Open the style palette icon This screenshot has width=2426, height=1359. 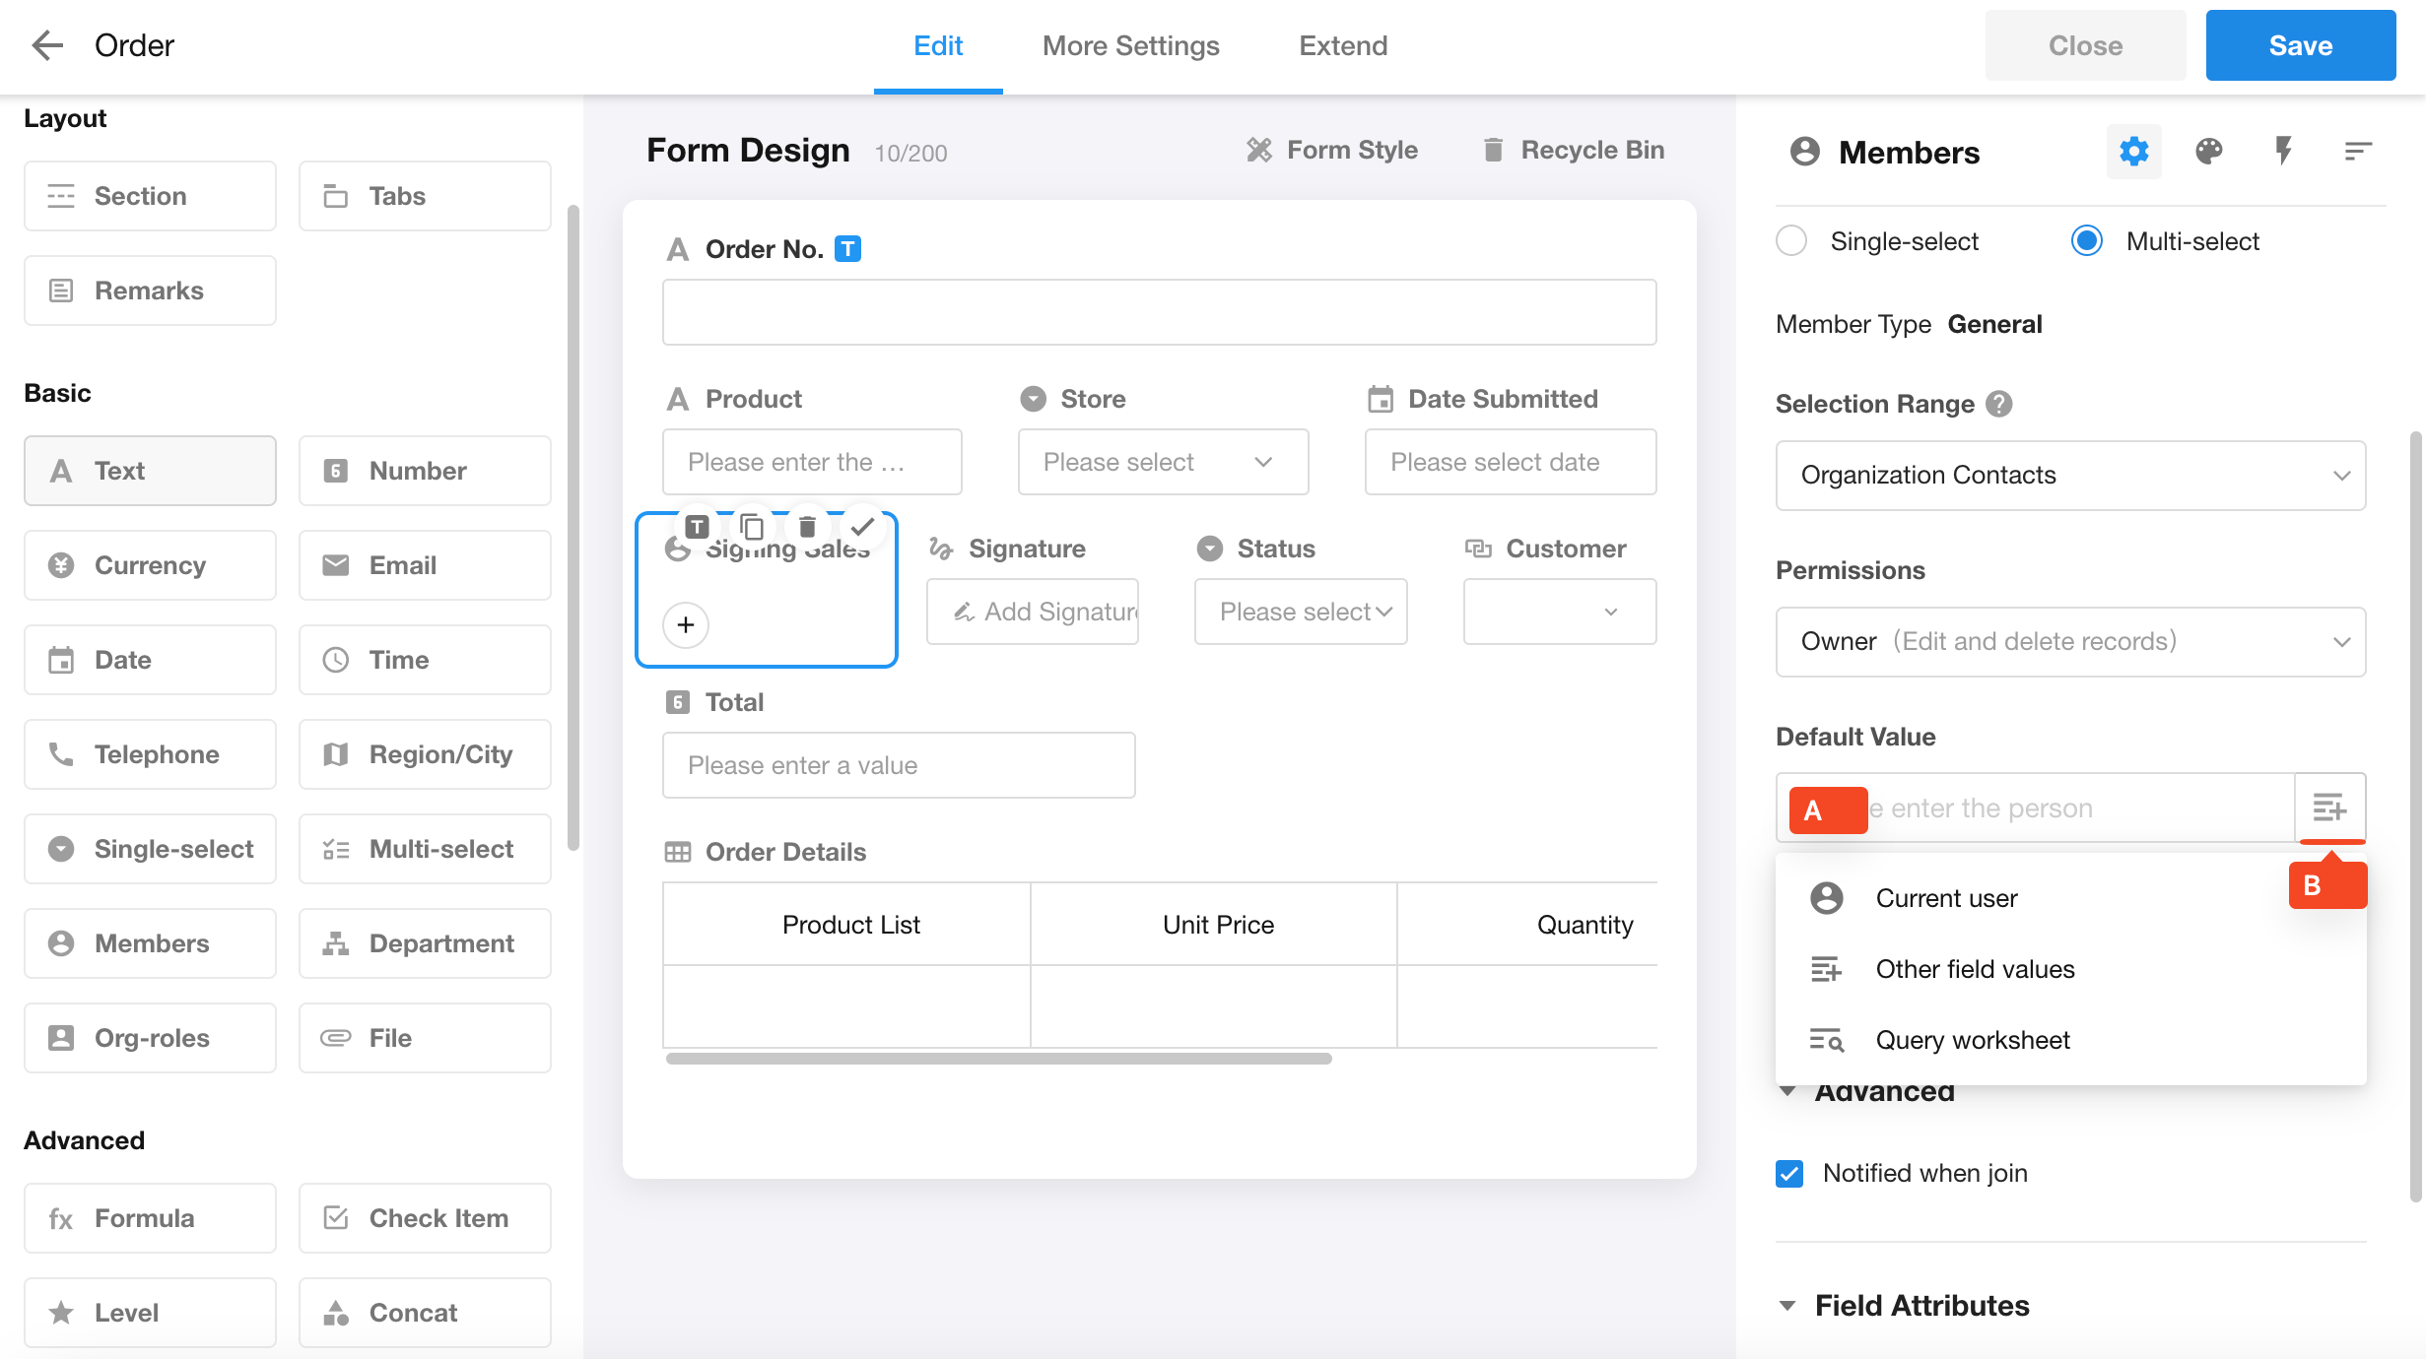[x=2208, y=152]
